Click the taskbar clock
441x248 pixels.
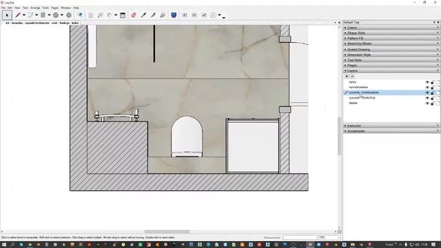click(424, 245)
